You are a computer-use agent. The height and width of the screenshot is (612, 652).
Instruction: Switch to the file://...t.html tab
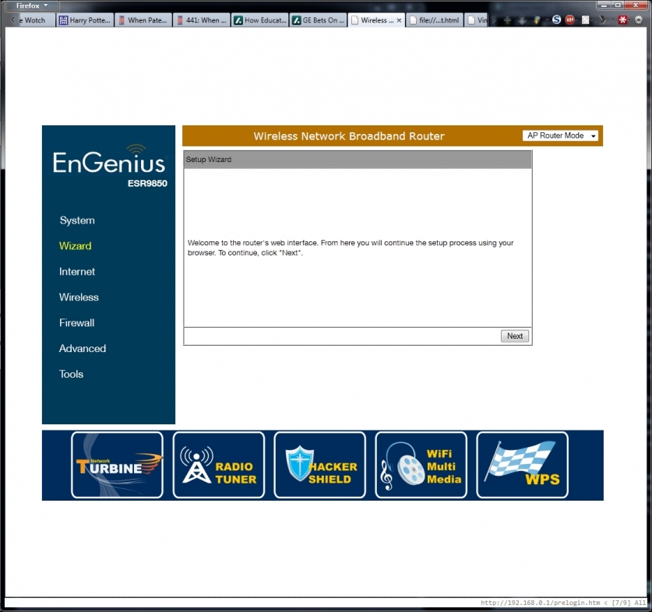tap(435, 20)
